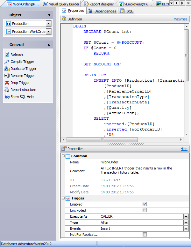Switch to the Visual Query Builder tab

pos(62,4)
